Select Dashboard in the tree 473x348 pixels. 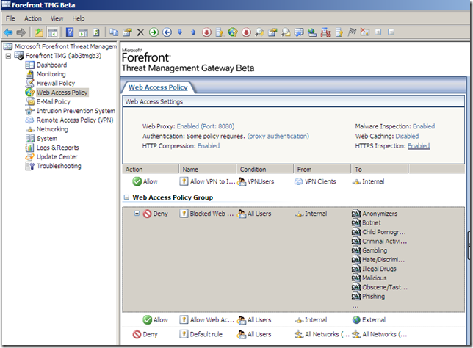click(x=51, y=65)
